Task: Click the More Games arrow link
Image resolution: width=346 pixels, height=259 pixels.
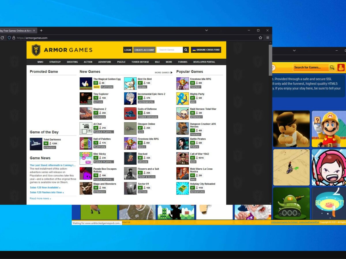Action: 163,73
